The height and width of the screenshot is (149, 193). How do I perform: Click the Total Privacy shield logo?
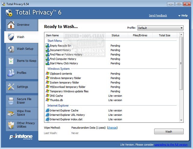tap(9, 13)
